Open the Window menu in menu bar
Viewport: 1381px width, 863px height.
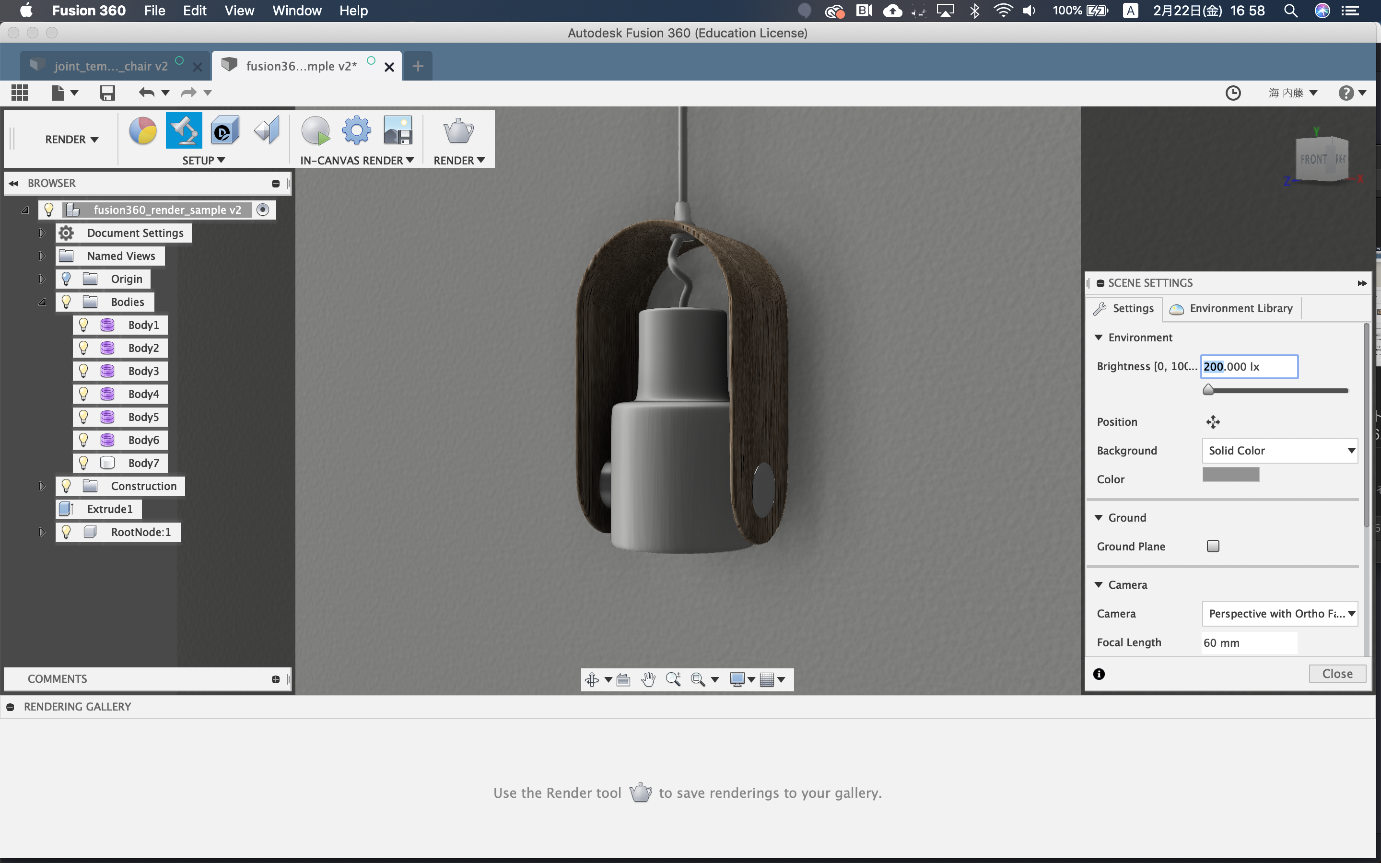click(x=297, y=11)
